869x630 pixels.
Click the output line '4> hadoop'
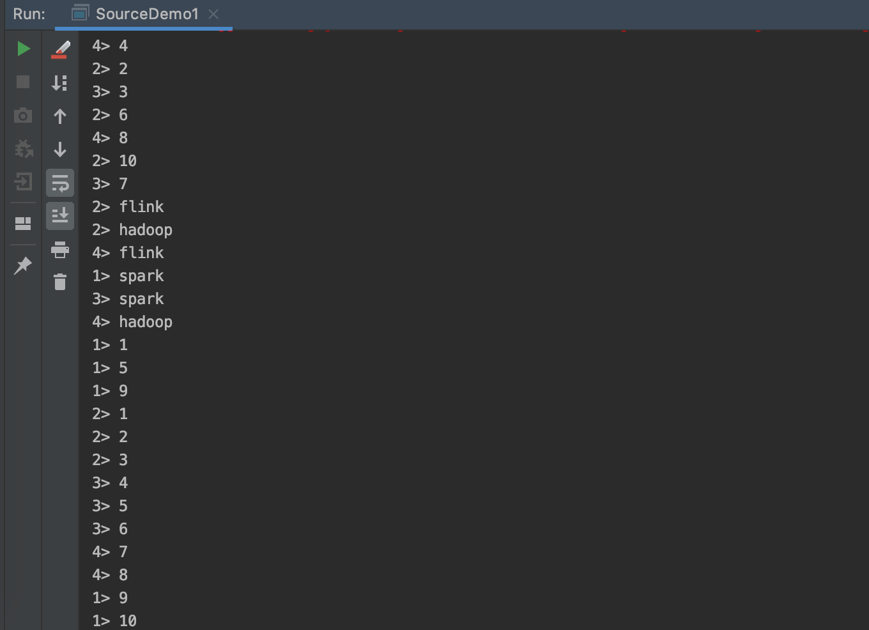pos(132,321)
